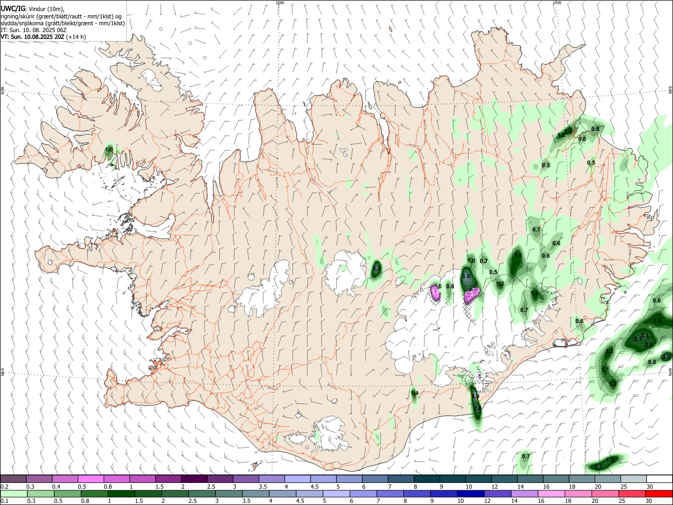Click the '20W' longitude label
The height and width of the screenshot is (505, 673).
[280, 3]
